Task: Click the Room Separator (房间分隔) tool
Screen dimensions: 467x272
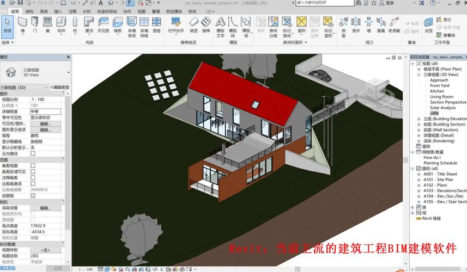Action: [x=273, y=27]
